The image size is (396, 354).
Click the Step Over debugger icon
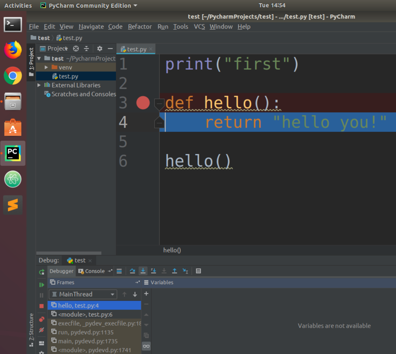[x=133, y=271]
